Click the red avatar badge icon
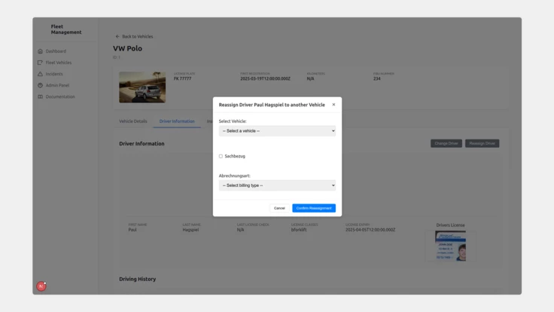Image resolution: width=554 pixels, height=312 pixels. pyautogui.click(x=41, y=286)
